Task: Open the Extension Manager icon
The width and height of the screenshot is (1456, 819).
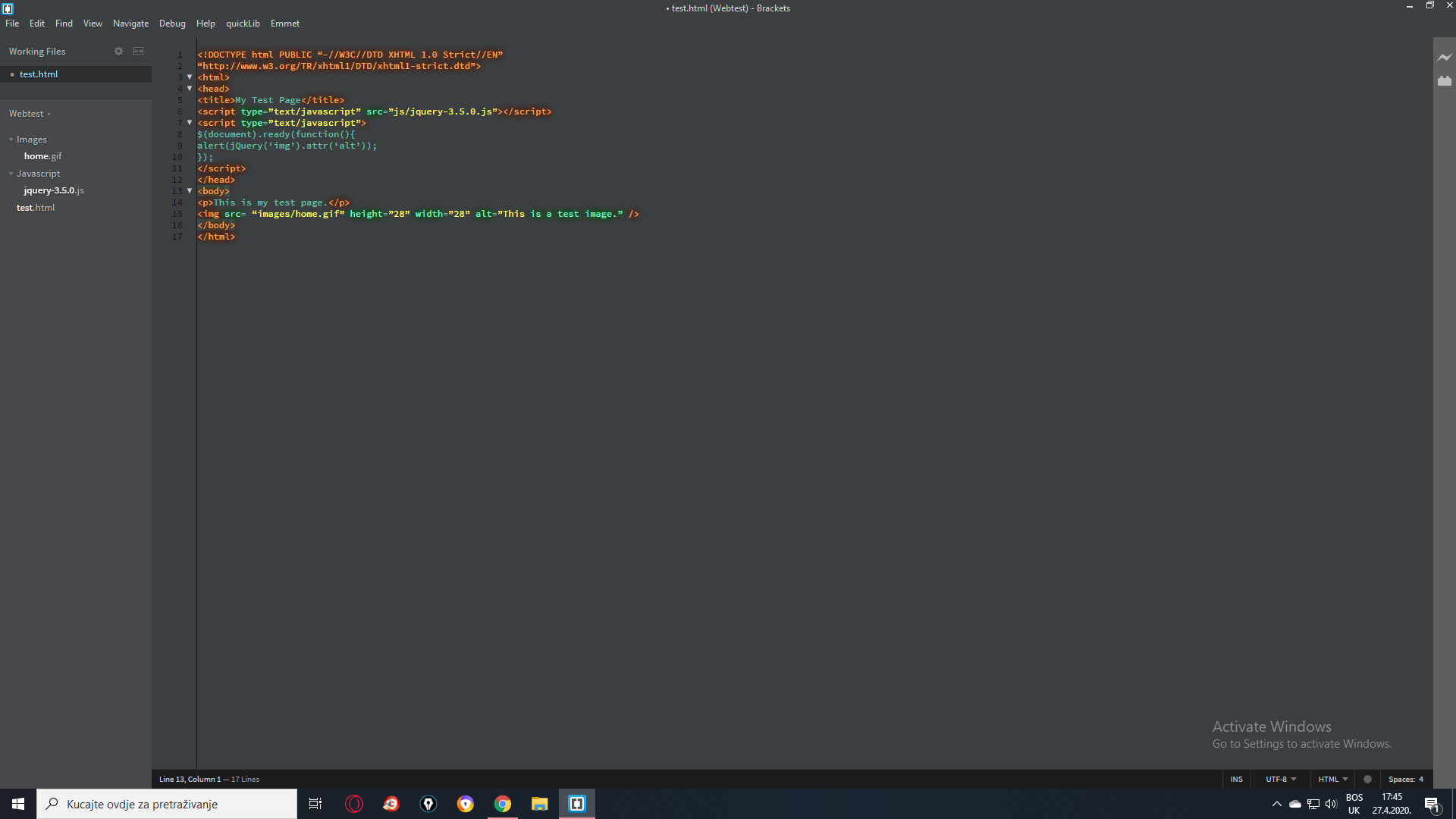Action: tap(1444, 80)
